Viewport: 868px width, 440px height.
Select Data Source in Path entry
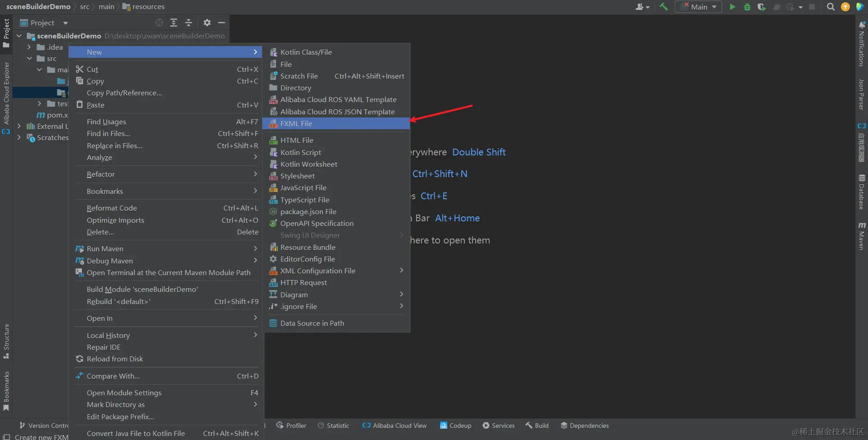click(x=336, y=323)
